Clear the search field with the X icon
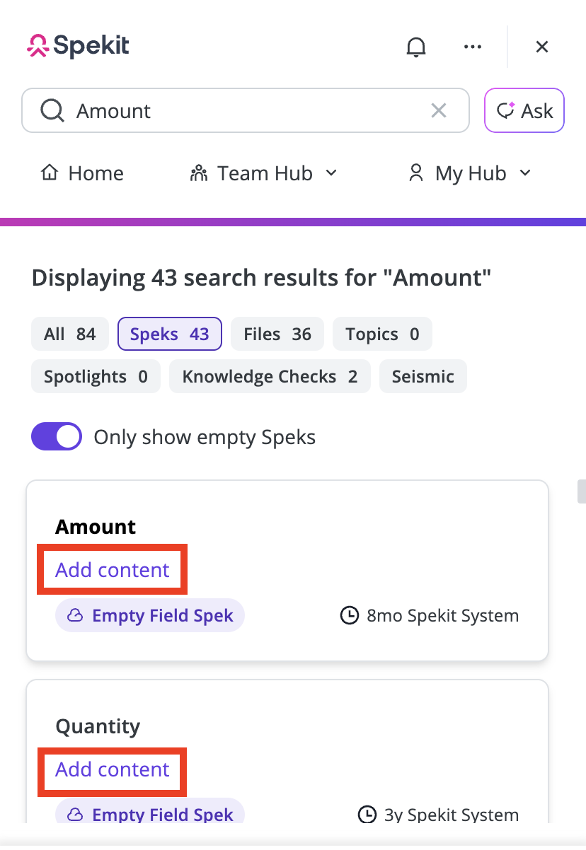The height and width of the screenshot is (850, 586). click(439, 110)
